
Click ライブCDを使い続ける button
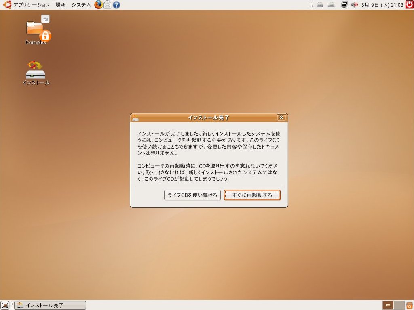192,195
